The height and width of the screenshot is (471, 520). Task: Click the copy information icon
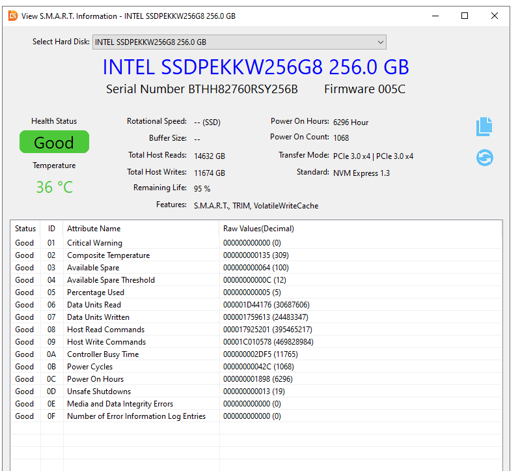(484, 127)
